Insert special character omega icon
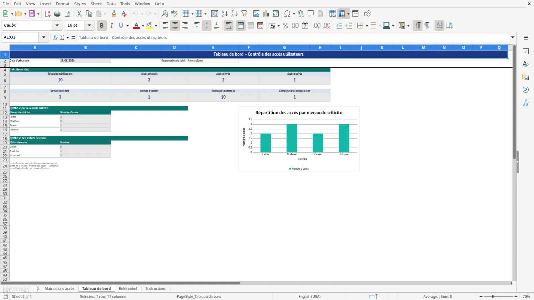 (287, 14)
